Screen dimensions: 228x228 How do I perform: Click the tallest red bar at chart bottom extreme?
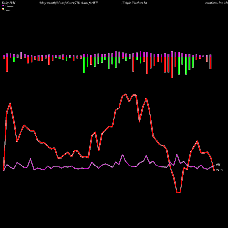click(172, 67)
